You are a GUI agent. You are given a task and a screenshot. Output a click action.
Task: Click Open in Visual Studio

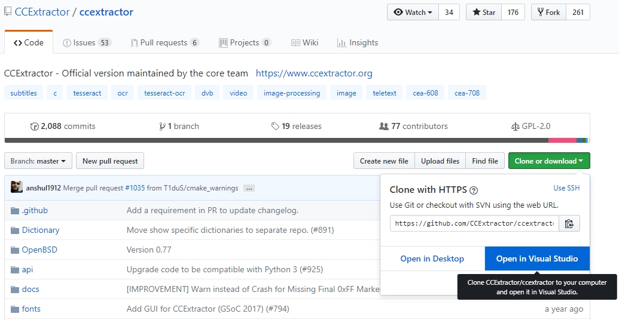pyautogui.click(x=537, y=259)
